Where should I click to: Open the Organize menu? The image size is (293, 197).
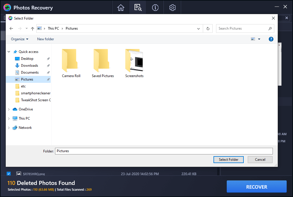point(20,39)
